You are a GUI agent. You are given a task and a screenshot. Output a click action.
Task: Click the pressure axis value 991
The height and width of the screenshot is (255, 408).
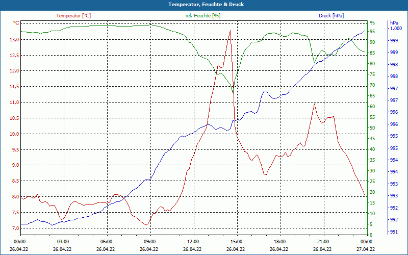[394, 232]
